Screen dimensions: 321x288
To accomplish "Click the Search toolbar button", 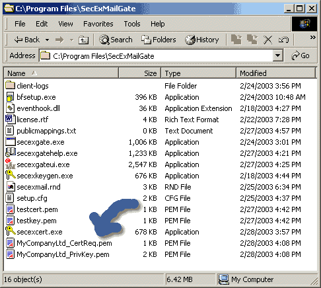I will pyautogui.click(x=116, y=40).
